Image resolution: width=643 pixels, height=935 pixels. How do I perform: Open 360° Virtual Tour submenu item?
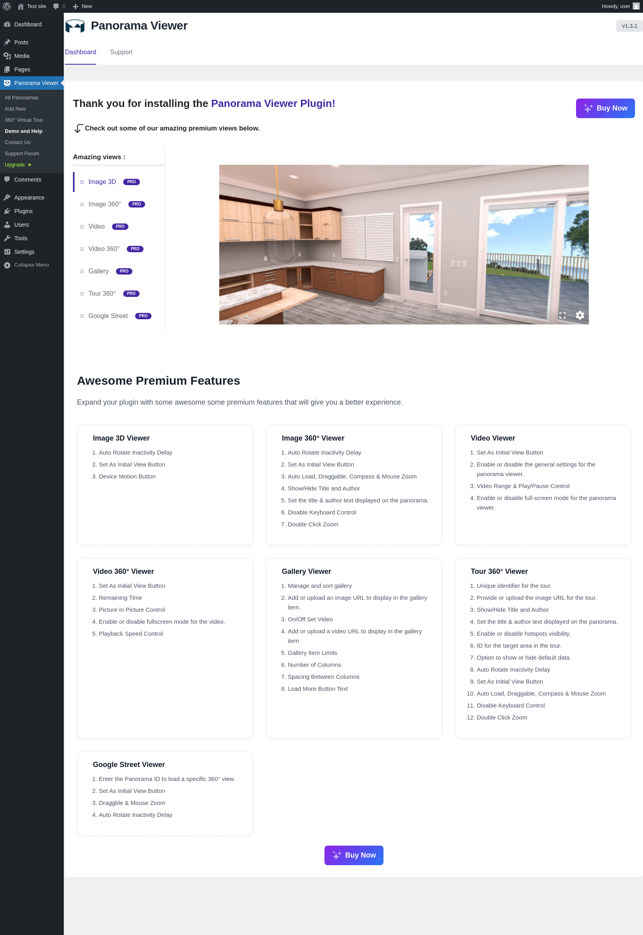click(32, 120)
